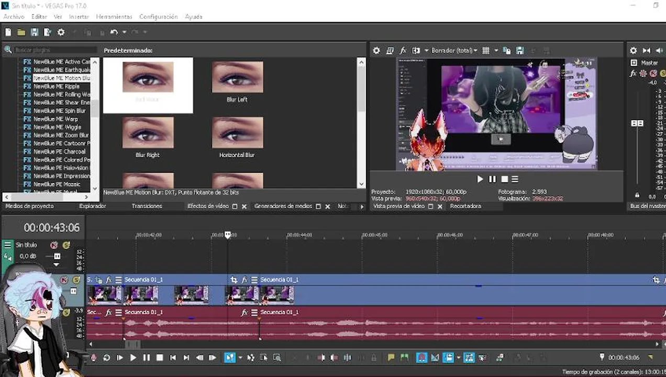
Task: Create a new project from the toolbar
Action: point(8,32)
